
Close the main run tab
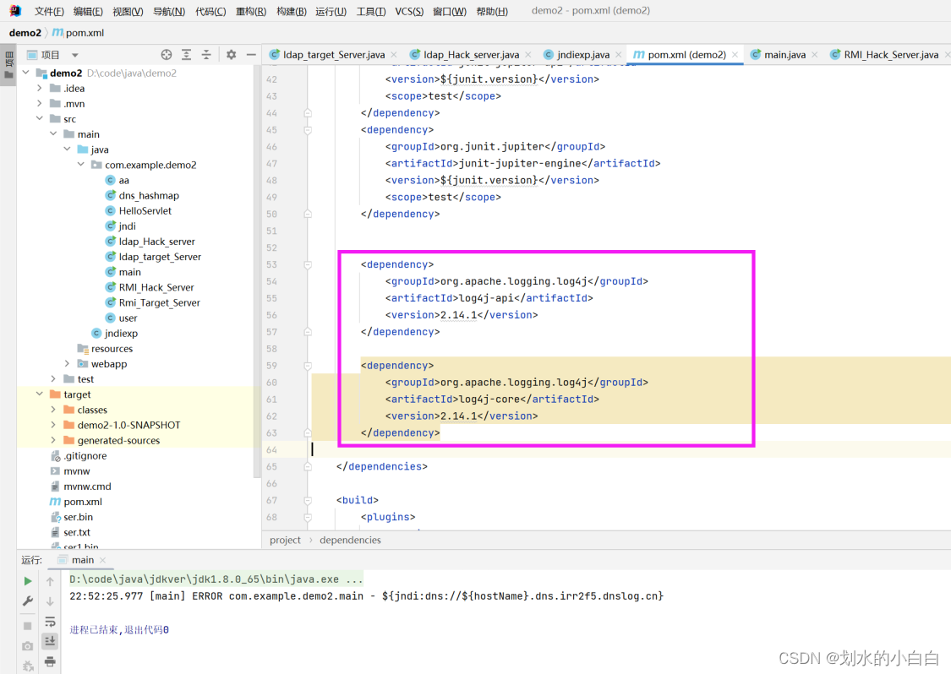coord(102,560)
